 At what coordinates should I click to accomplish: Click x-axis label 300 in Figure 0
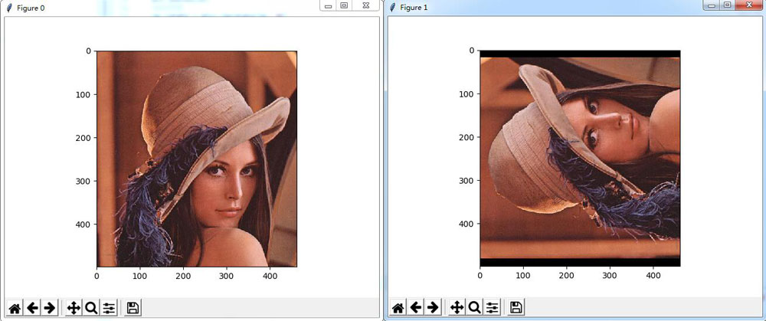[x=227, y=277]
